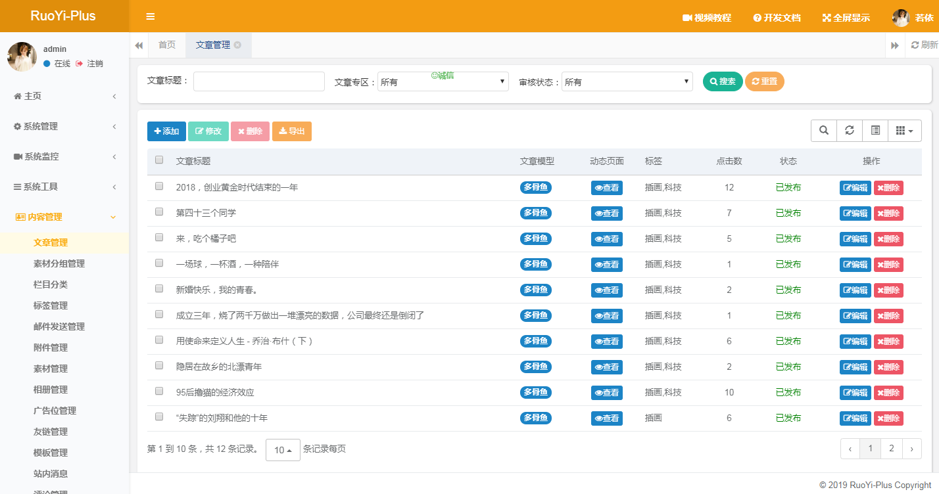Click 查看 for 来，吃个橘子吧 row

606,239
